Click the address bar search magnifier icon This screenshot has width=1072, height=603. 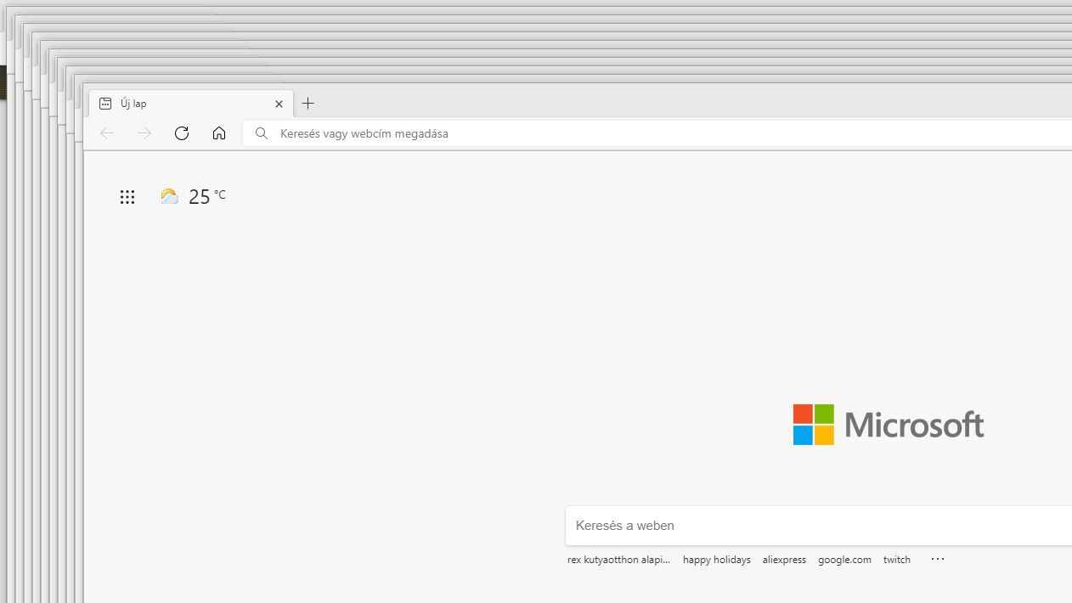[x=262, y=133]
